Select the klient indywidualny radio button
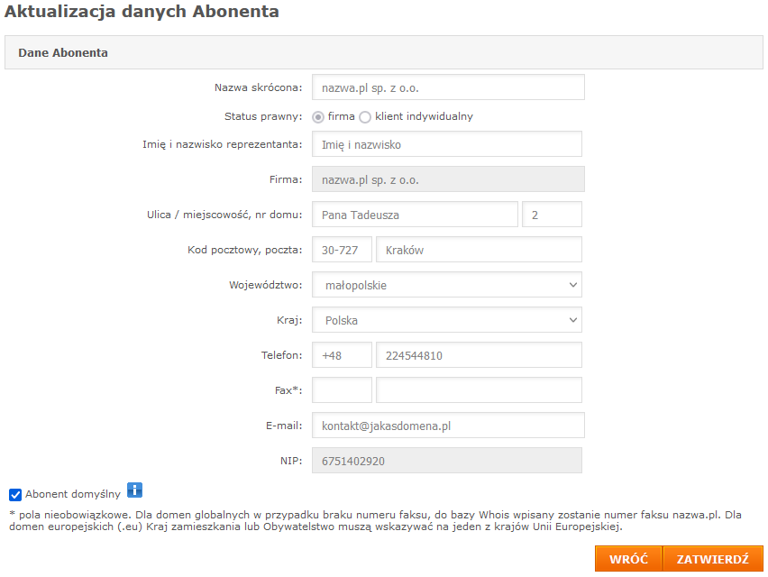This screenshot has height=577, width=768. click(x=365, y=117)
